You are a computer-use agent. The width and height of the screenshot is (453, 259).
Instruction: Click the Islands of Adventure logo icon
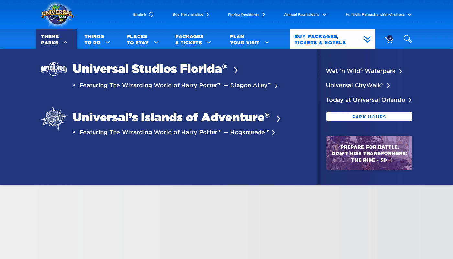[x=54, y=118]
